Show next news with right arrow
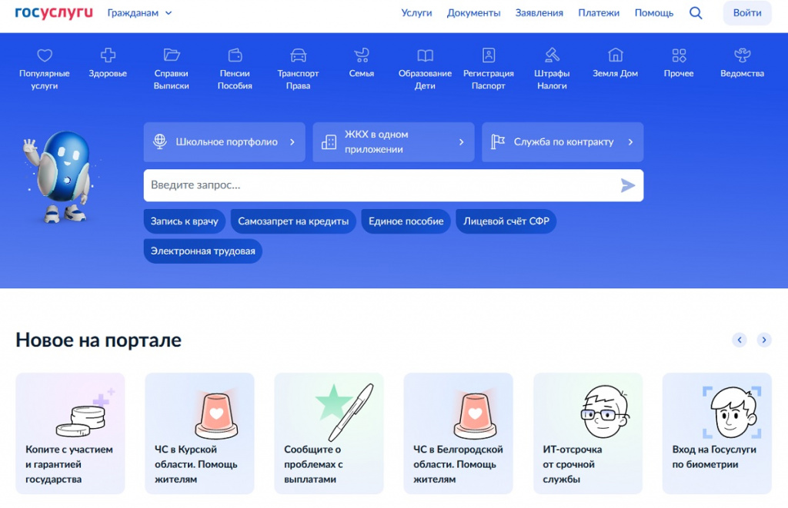This screenshot has height=508, width=788. pyautogui.click(x=764, y=340)
